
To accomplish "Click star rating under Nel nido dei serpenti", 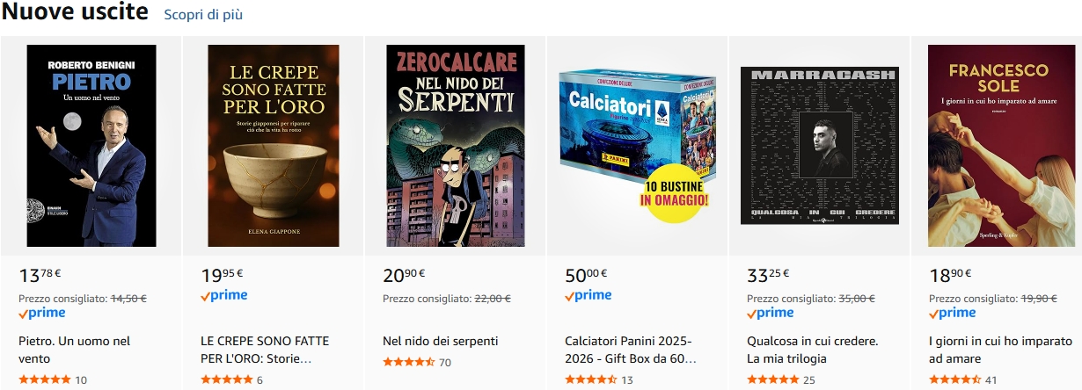I will coord(409,363).
